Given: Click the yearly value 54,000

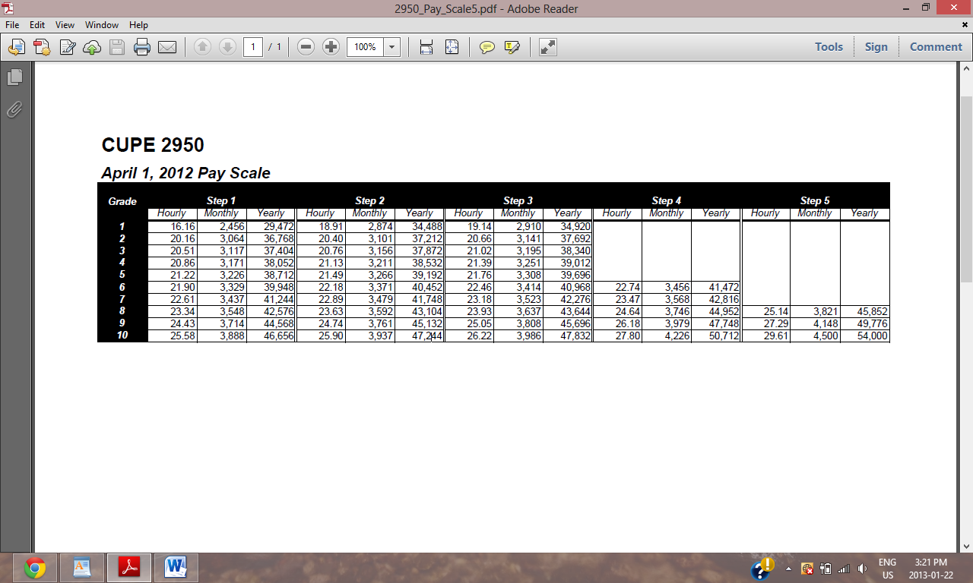Looking at the screenshot, I should coord(873,336).
